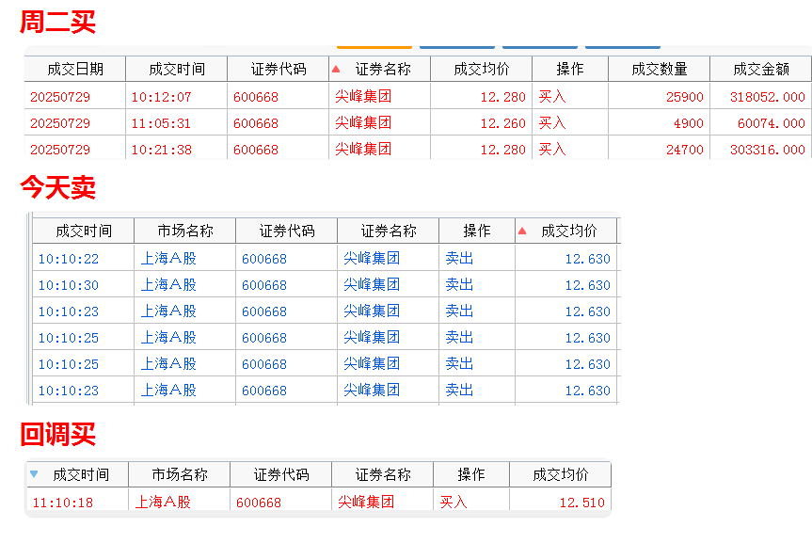Click 卖出 in the 10:10:22 row

(x=459, y=258)
